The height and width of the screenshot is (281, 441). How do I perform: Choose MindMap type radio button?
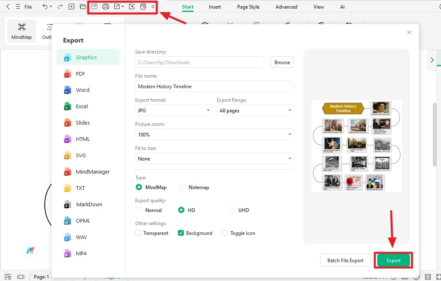[139, 187]
